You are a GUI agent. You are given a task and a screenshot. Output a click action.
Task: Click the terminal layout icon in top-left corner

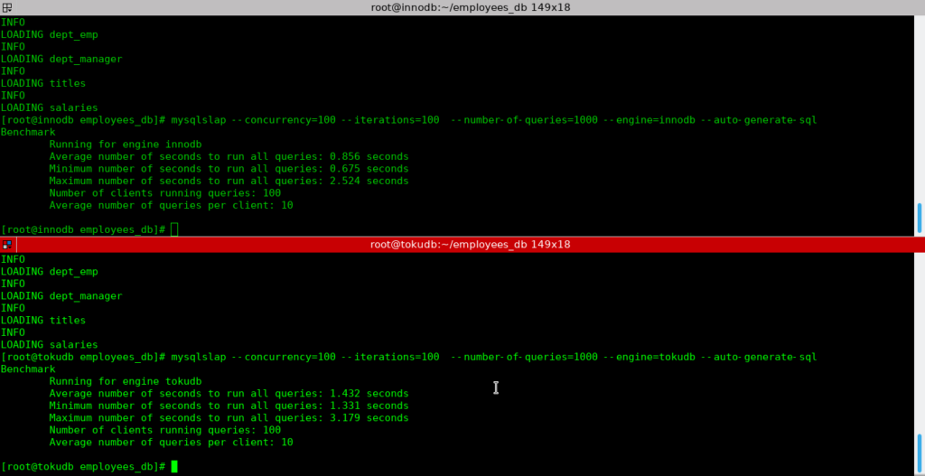7,7
